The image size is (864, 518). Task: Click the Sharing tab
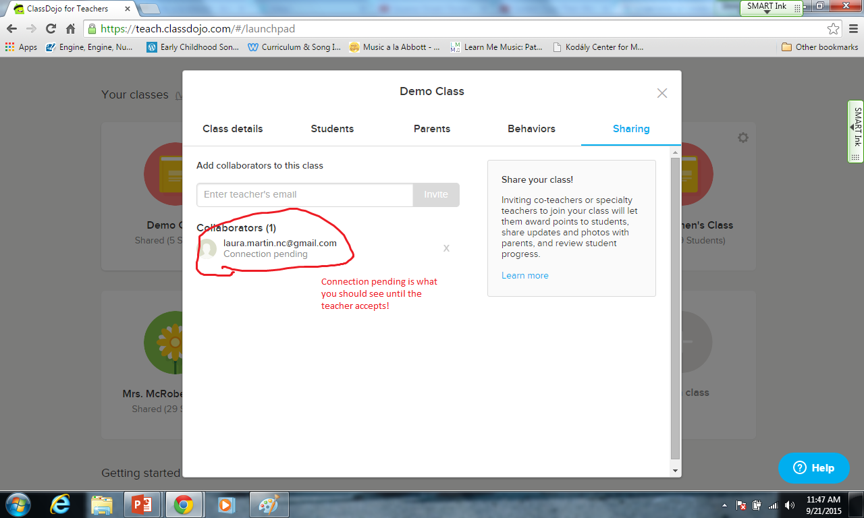pos(631,129)
